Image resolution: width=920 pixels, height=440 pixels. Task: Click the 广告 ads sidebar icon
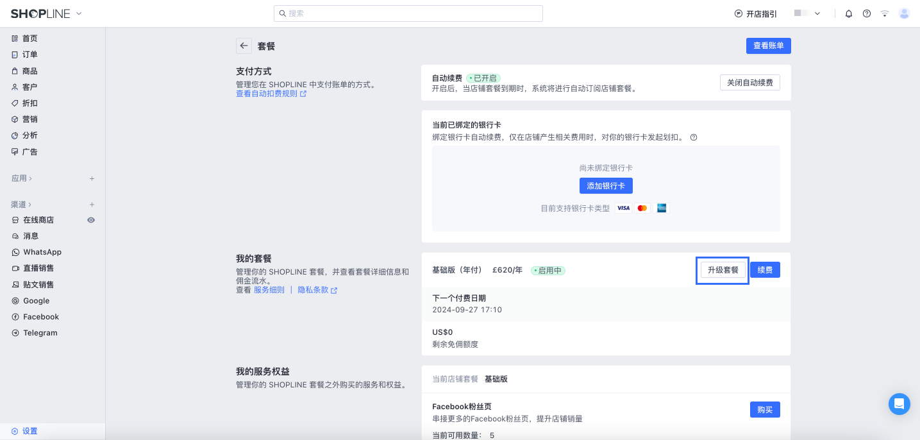tap(15, 152)
